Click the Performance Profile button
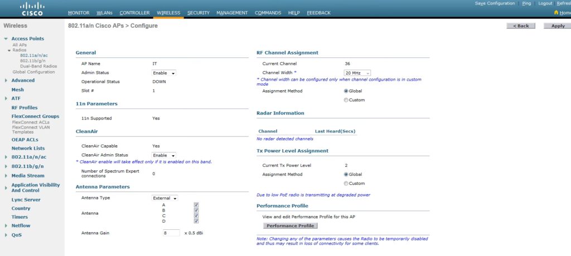The width and height of the screenshot is (571, 256). [290, 226]
